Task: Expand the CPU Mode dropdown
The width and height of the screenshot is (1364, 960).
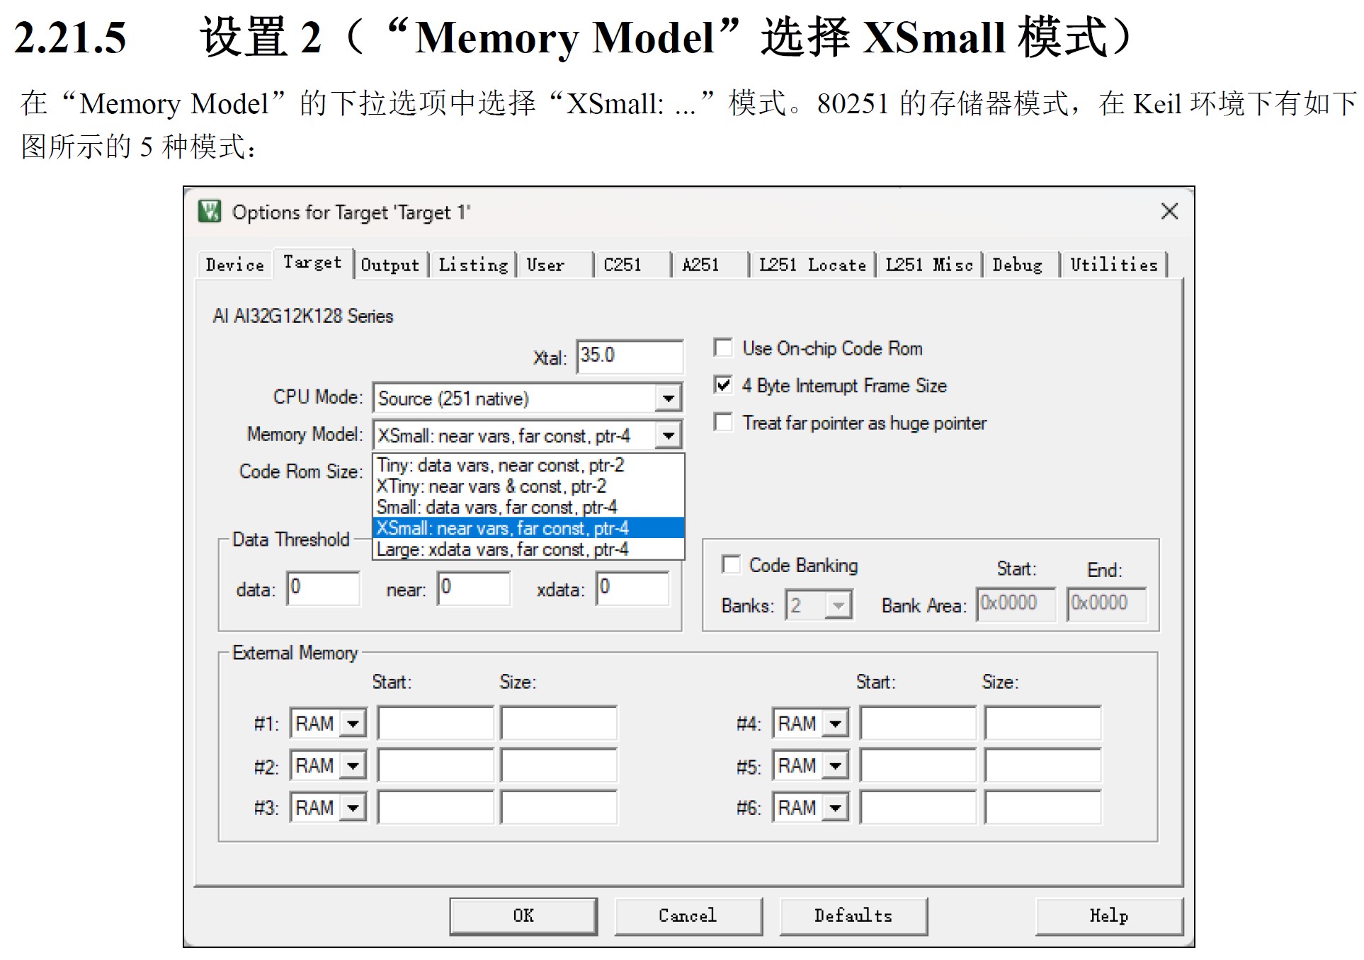Action: (x=667, y=399)
